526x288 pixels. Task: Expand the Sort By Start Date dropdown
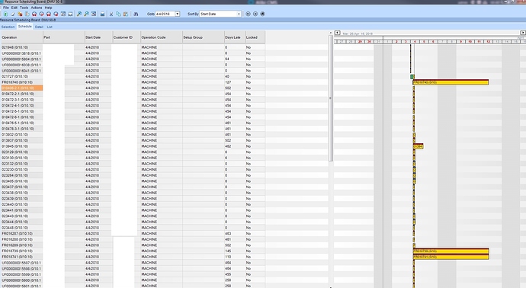point(239,14)
